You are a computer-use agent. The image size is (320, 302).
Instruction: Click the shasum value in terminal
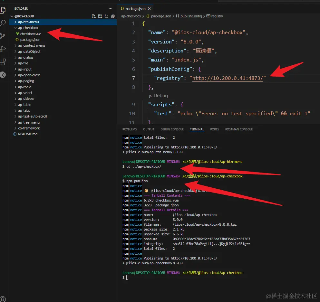click(x=211, y=239)
